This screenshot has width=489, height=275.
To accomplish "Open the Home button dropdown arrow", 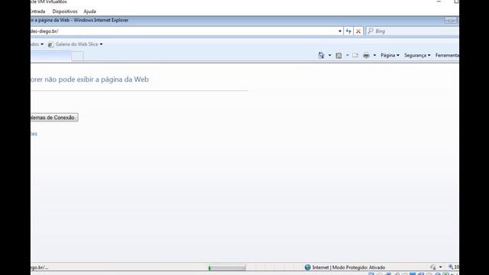I will click(x=329, y=56).
